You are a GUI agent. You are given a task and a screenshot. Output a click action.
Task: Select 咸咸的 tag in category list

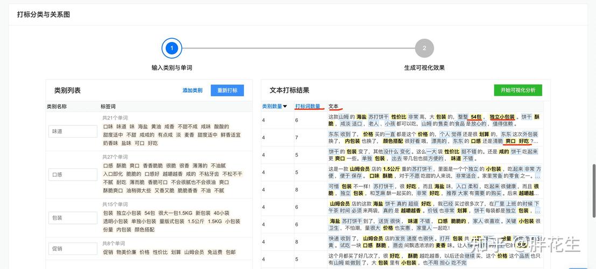click(147, 135)
